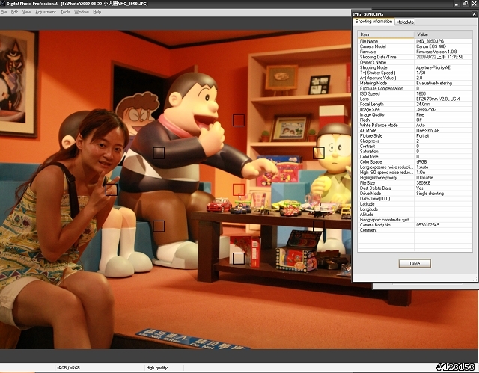This screenshot has width=479, height=373.
Task: Open the Window menu
Action: pos(82,12)
